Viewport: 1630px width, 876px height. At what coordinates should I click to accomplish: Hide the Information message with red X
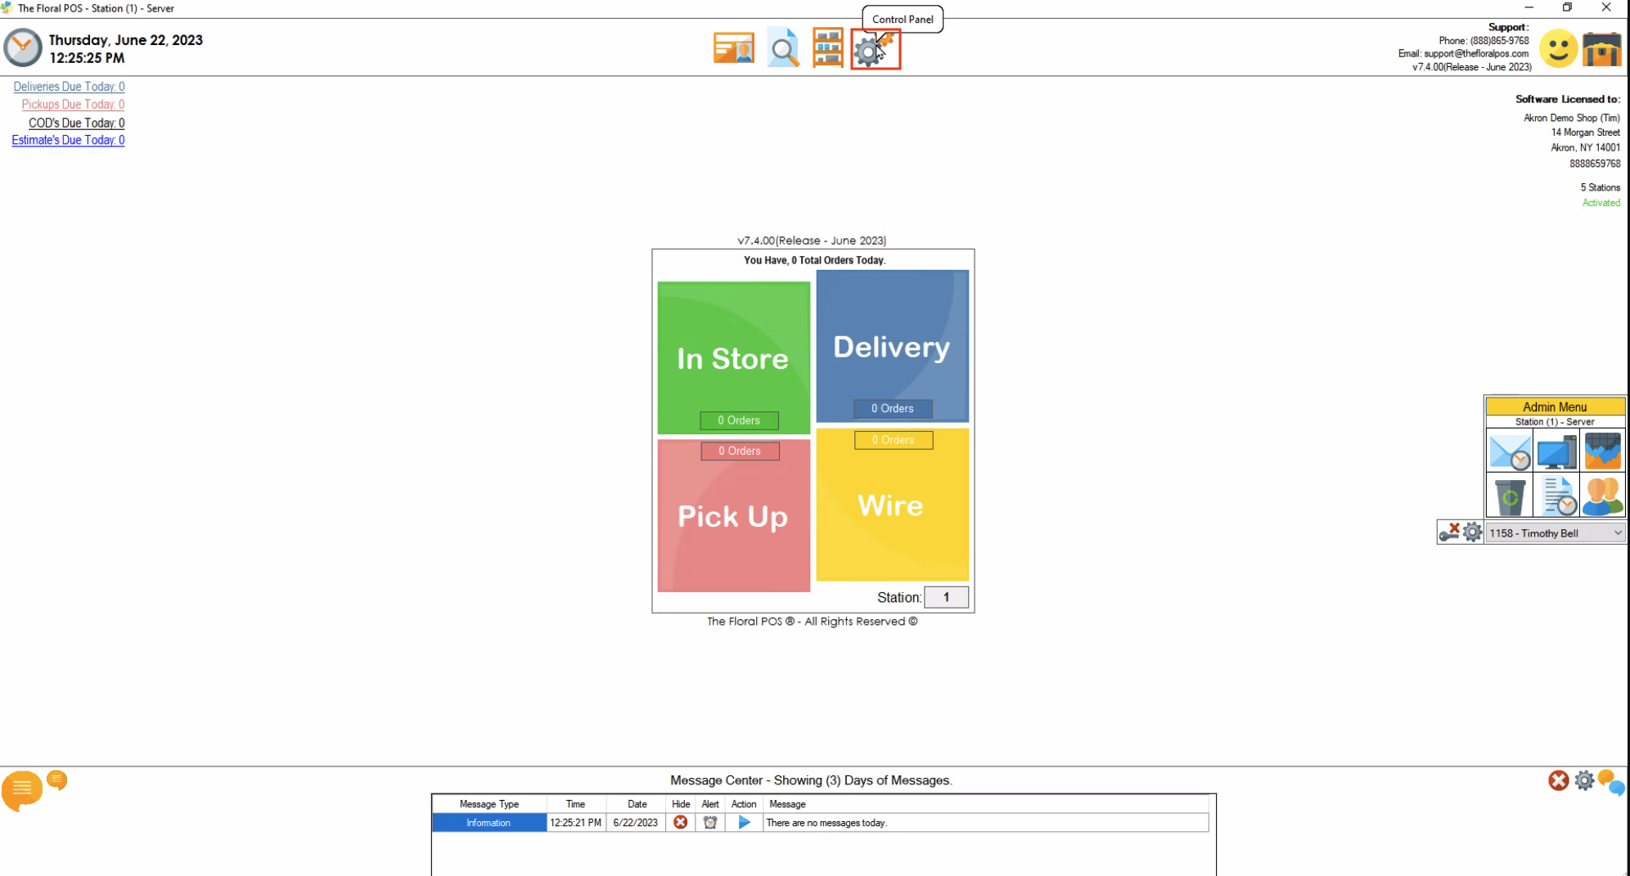pos(680,823)
